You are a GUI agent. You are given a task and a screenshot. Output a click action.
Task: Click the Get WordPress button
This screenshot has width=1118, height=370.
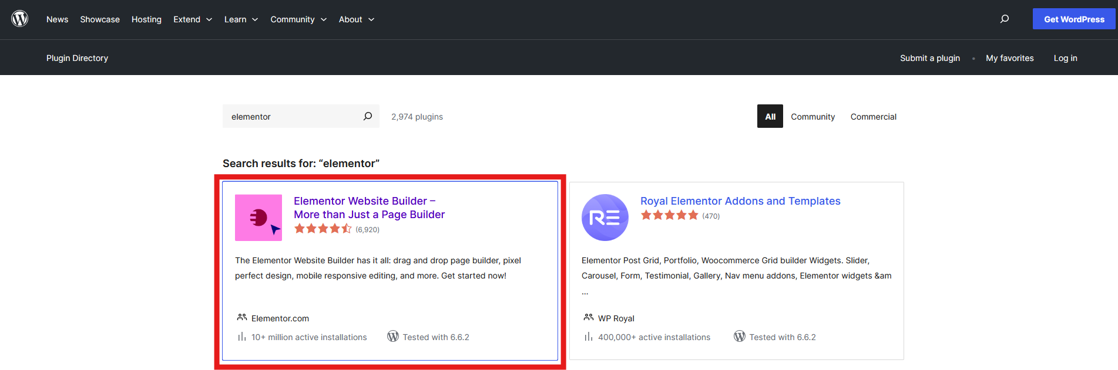pos(1074,19)
